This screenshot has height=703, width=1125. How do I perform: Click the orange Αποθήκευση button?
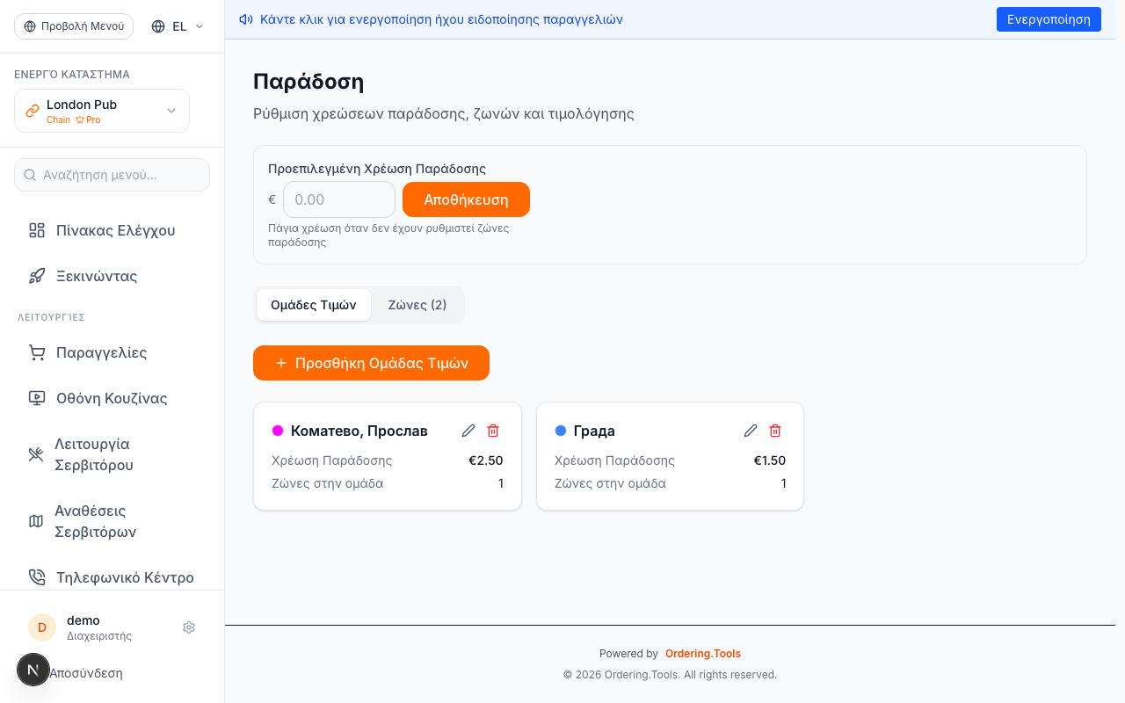click(x=466, y=199)
